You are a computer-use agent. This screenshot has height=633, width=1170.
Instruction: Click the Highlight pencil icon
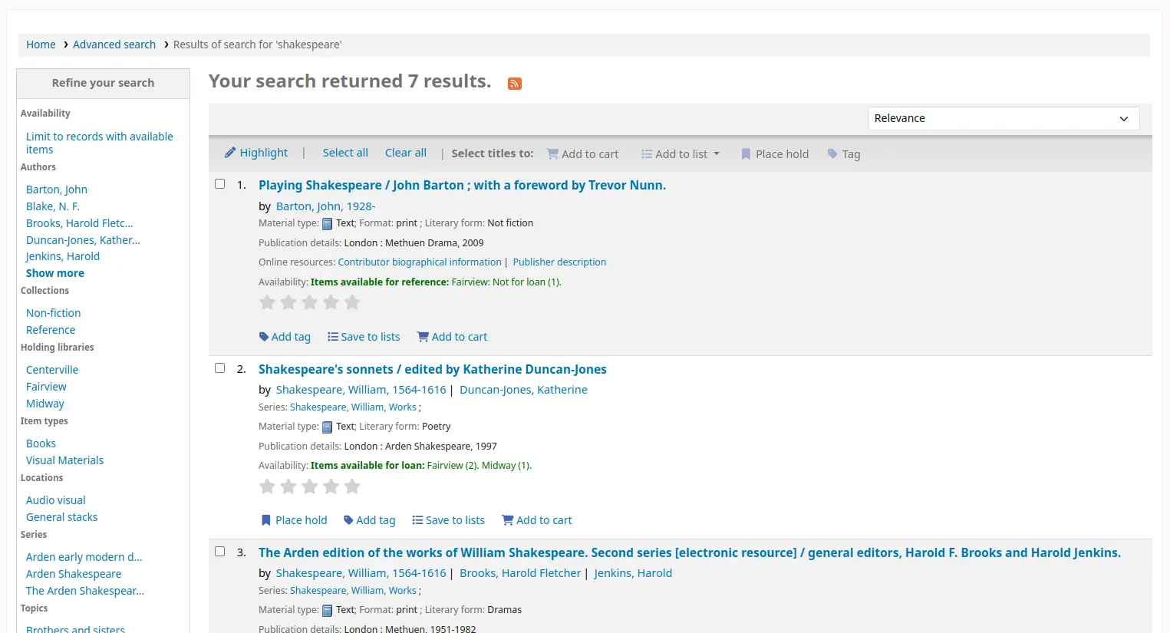pos(230,153)
